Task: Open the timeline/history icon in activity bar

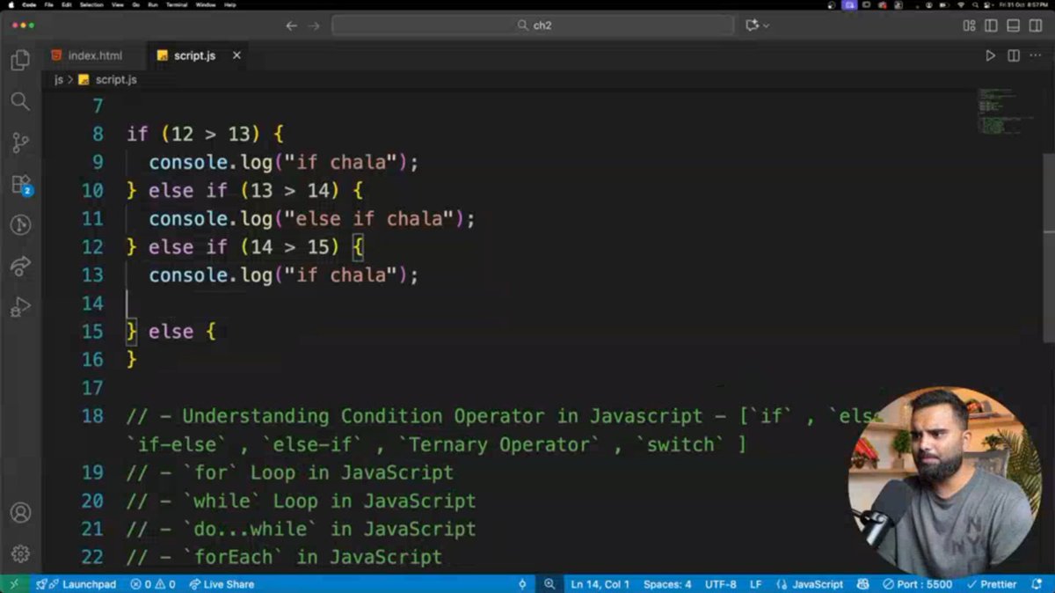Action: point(20,225)
